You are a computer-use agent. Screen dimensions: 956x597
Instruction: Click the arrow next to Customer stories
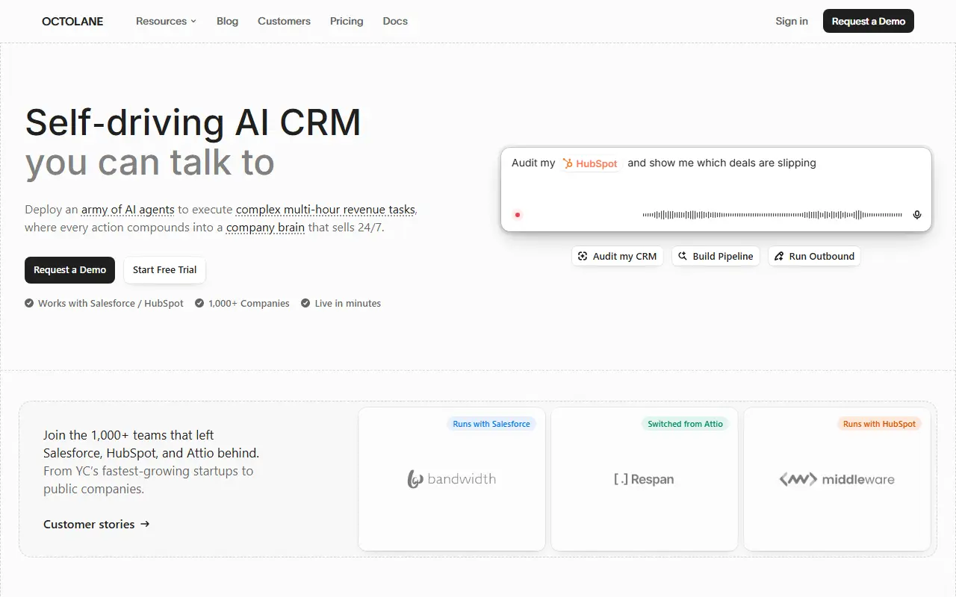point(145,524)
